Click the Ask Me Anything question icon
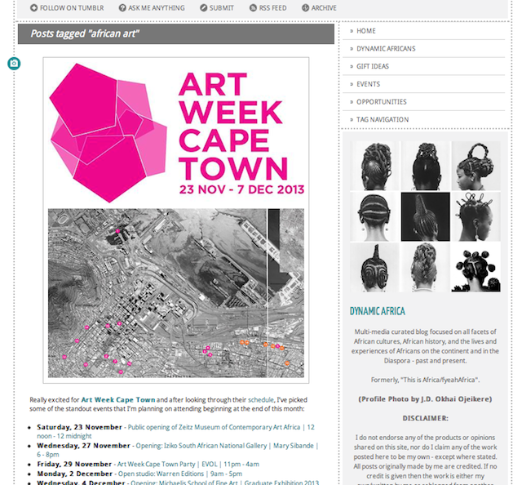 [x=122, y=7]
